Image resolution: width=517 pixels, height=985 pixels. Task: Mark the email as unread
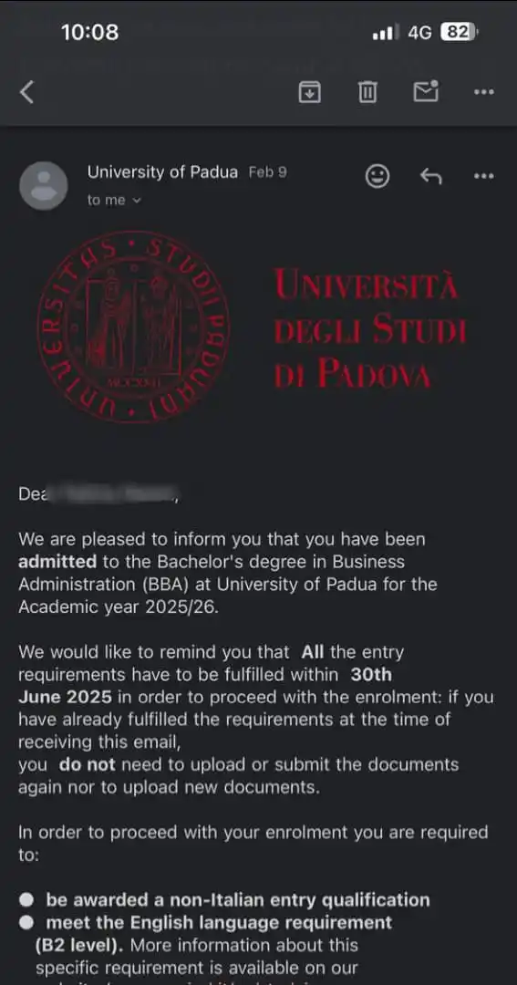tap(426, 92)
